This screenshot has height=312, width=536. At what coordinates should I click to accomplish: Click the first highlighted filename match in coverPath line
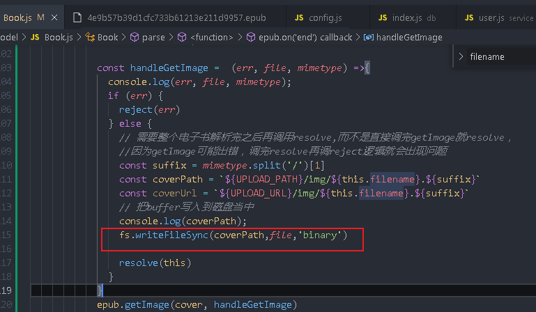(392, 180)
